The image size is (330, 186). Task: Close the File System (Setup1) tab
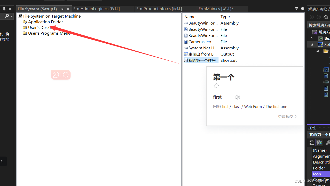(x=68, y=9)
